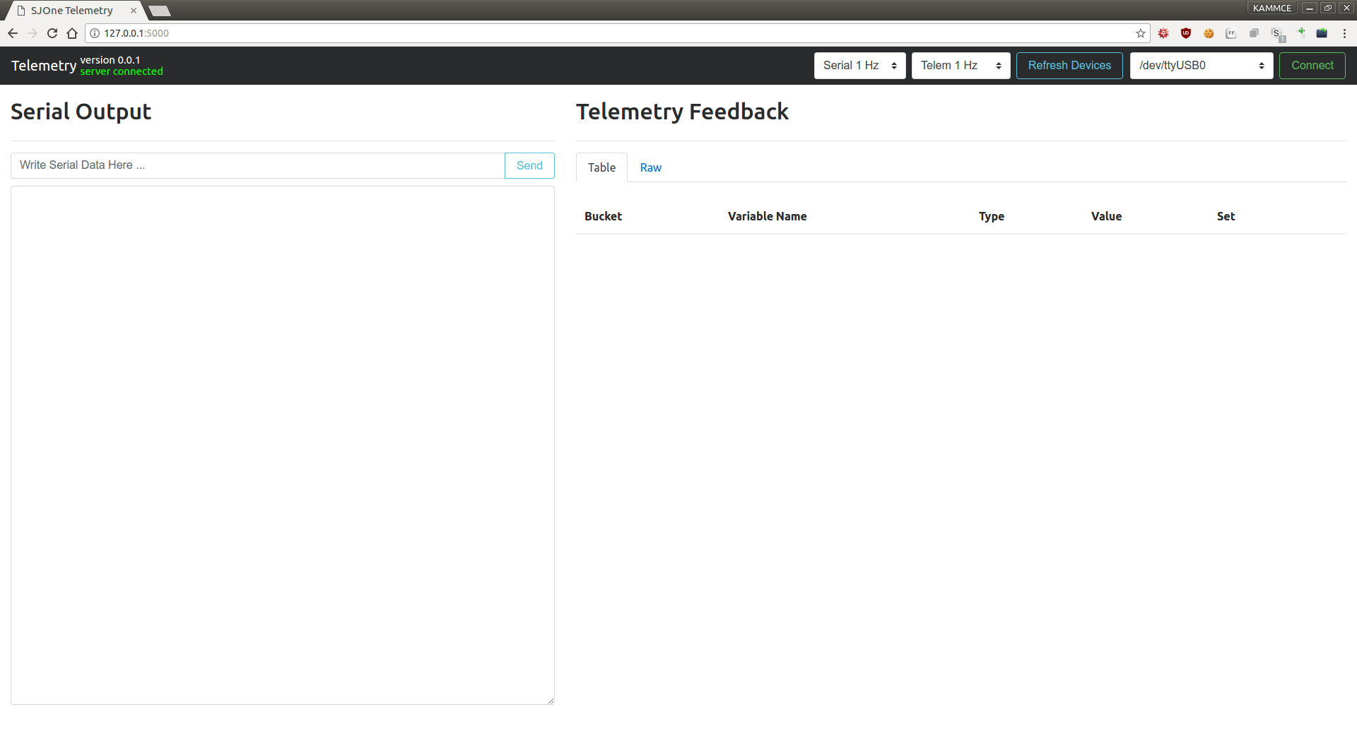Click the Telemetry Feedback heading
The height and width of the screenshot is (729, 1357).
[x=682, y=112]
